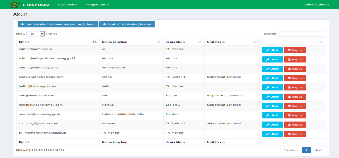Go to the Dashboard menu item

(67, 5)
